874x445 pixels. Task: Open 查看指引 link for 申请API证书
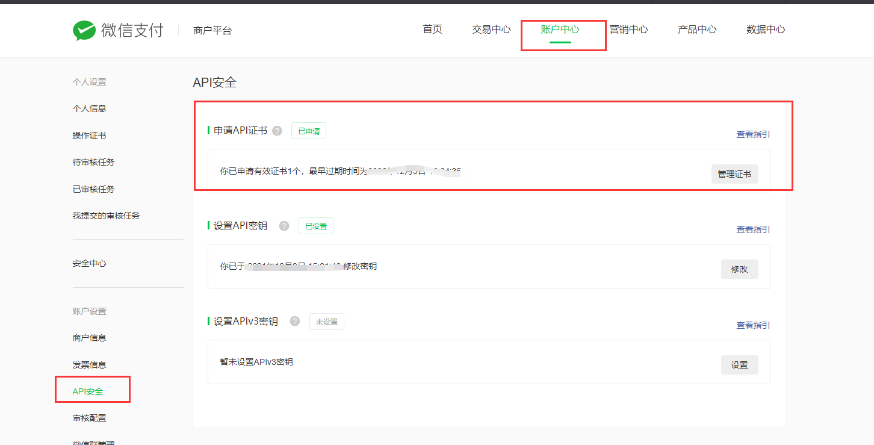753,134
